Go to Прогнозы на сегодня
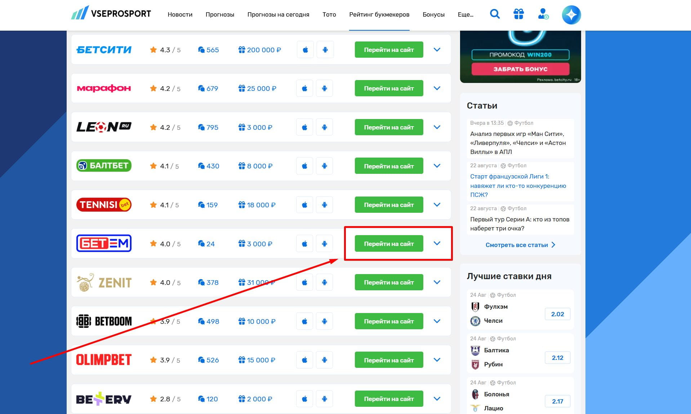This screenshot has width=691, height=414. click(278, 14)
